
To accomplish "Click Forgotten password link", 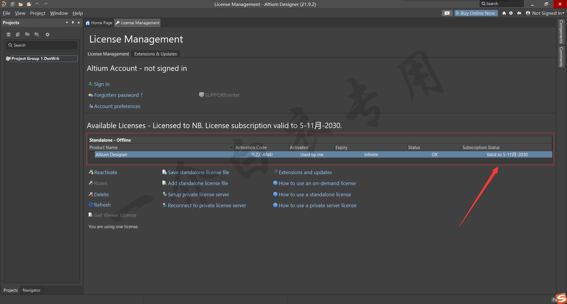I will [x=118, y=95].
